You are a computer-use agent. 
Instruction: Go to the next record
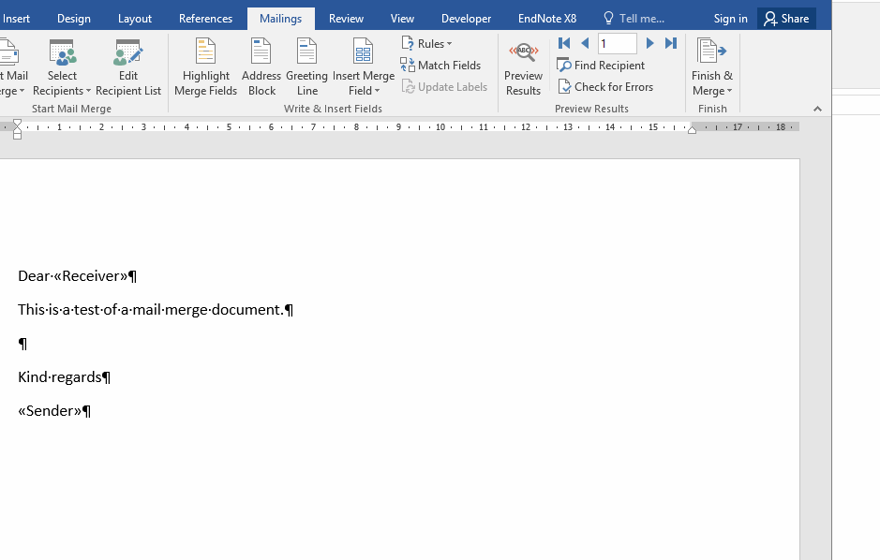click(x=649, y=43)
